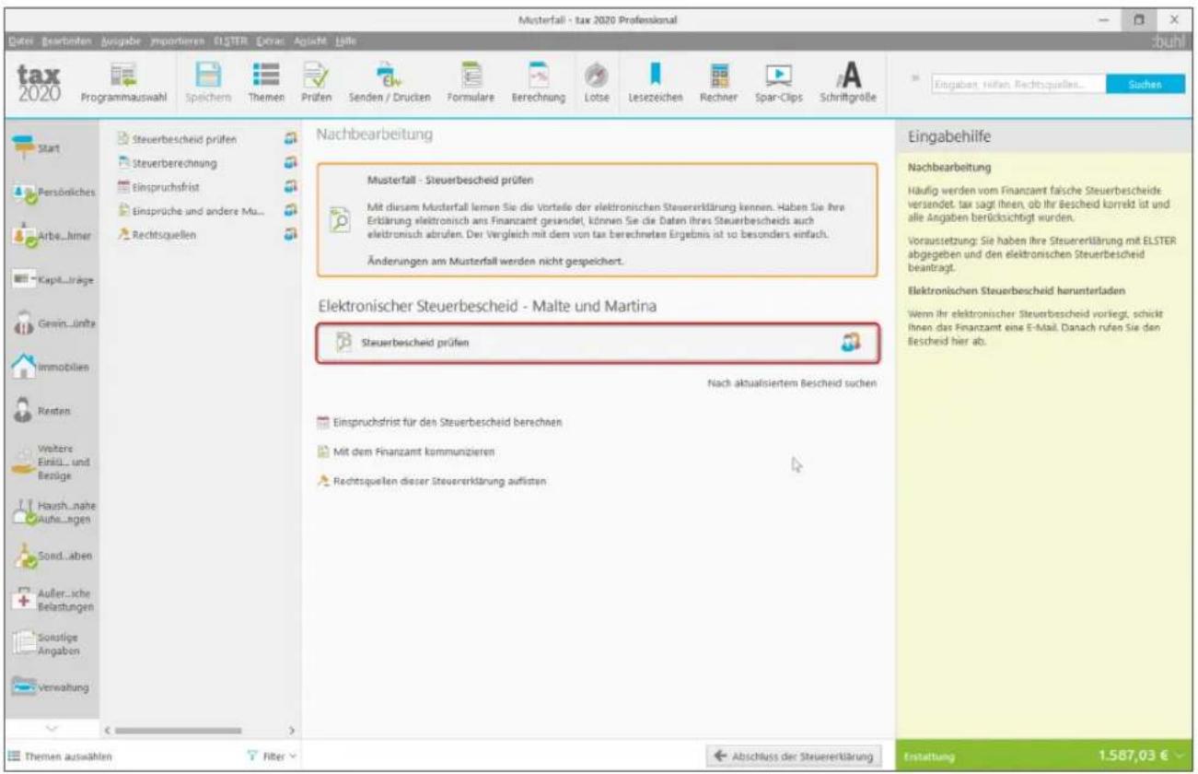The image size is (1198, 774).
Task: Open Mit dem Finanzamt kommunizieren link
Action: point(405,452)
